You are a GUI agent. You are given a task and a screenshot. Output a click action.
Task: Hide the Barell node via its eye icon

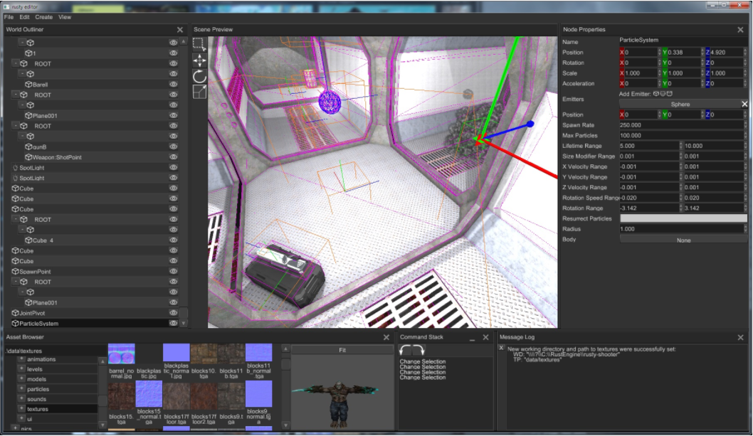pos(173,85)
